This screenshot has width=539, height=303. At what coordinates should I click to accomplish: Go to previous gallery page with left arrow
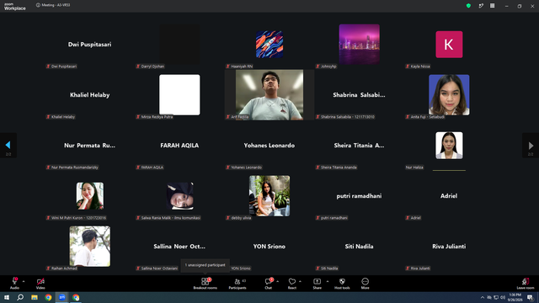coord(8,146)
